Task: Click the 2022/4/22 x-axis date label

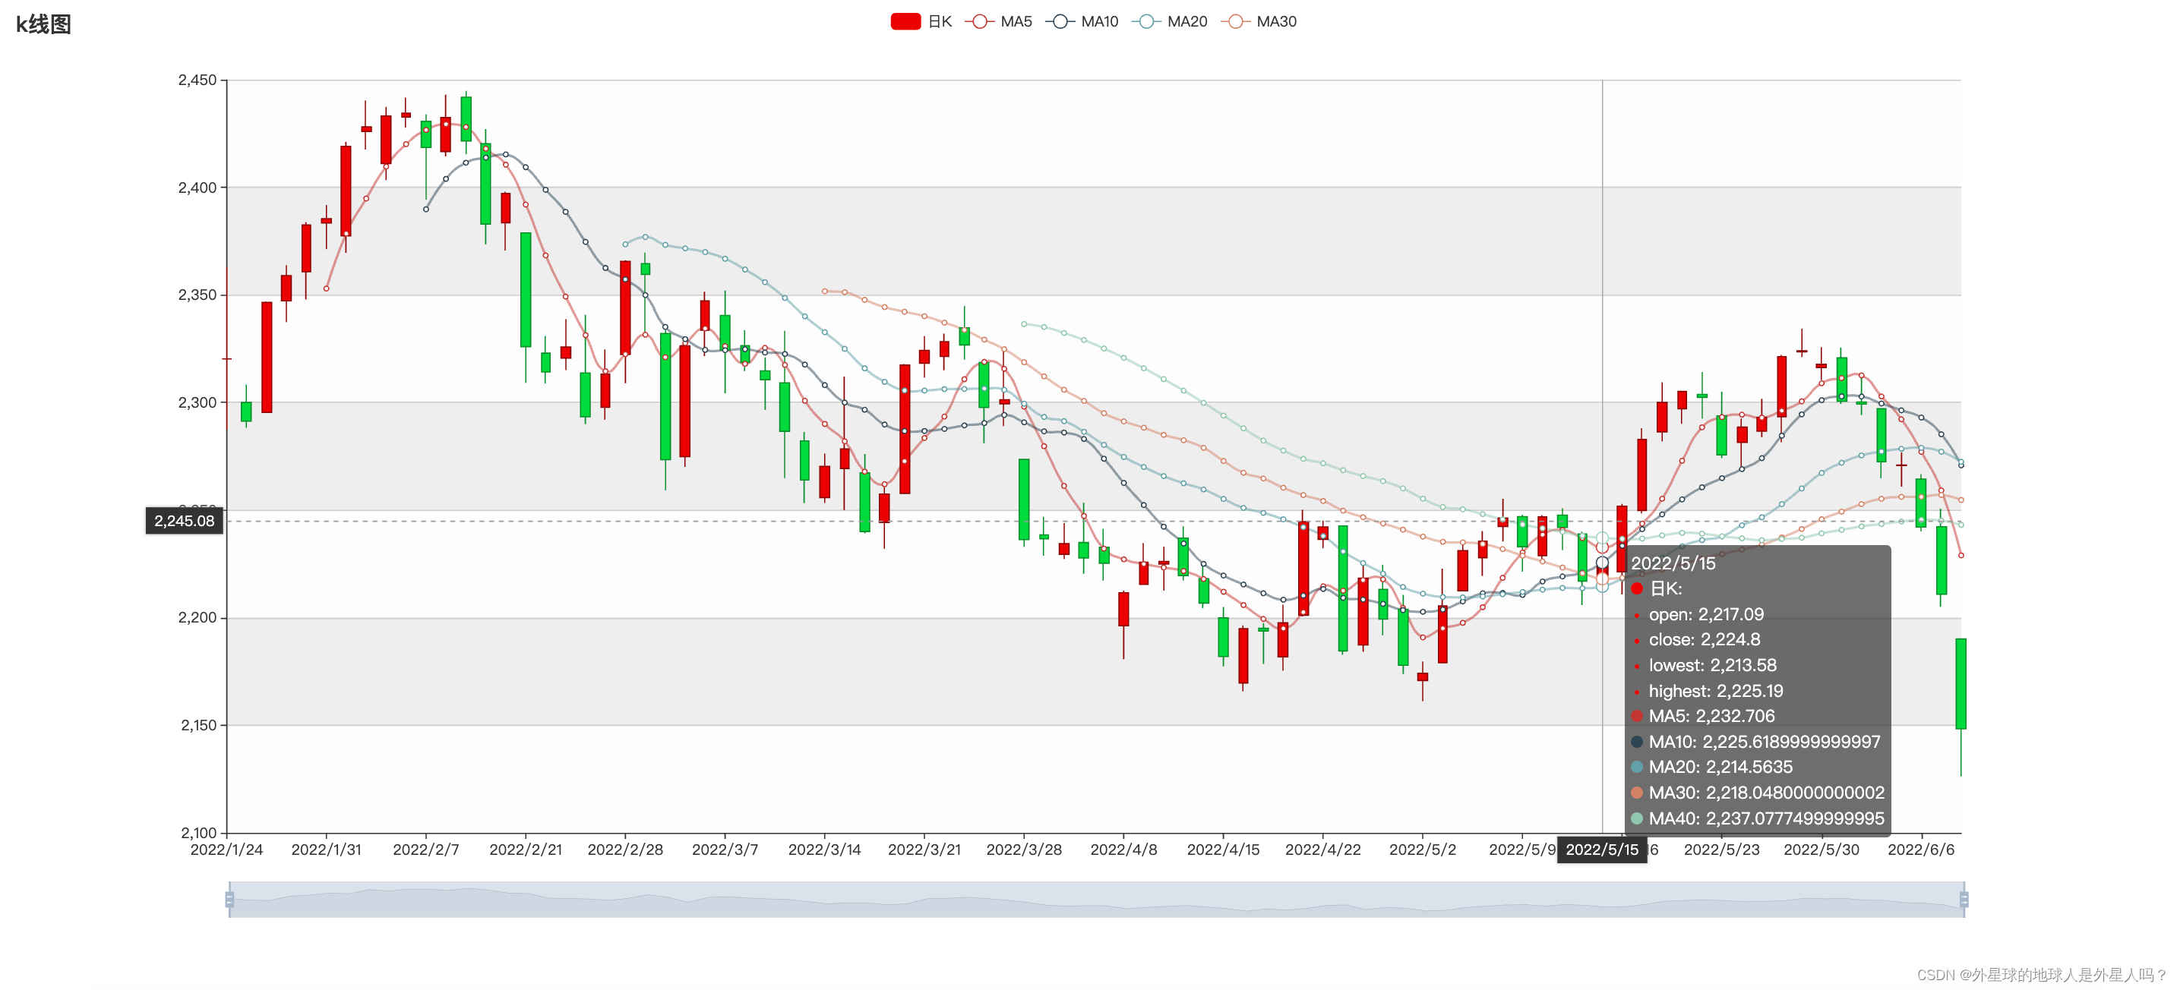Action: (x=1323, y=850)
